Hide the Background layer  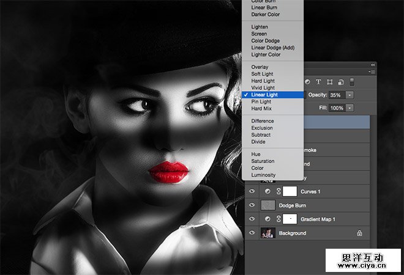coord(252,233)
